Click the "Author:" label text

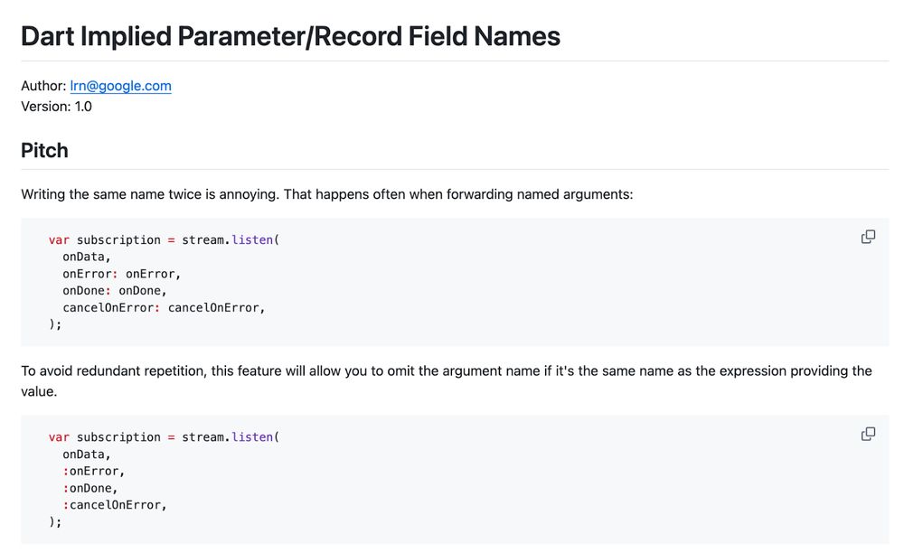(43, 86)
